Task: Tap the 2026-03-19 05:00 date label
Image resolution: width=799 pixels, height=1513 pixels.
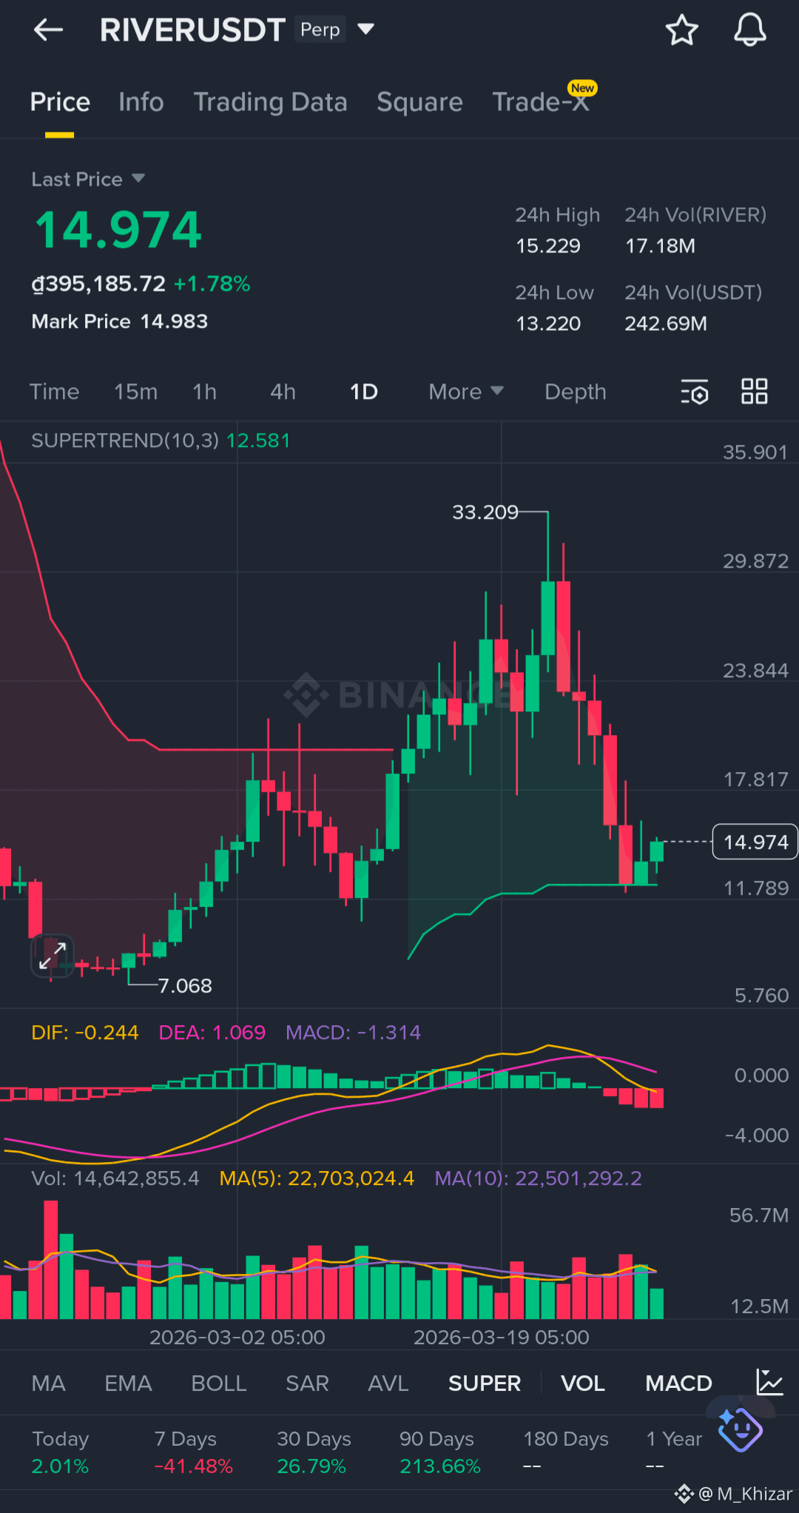Action: [x=502, y=1337]
